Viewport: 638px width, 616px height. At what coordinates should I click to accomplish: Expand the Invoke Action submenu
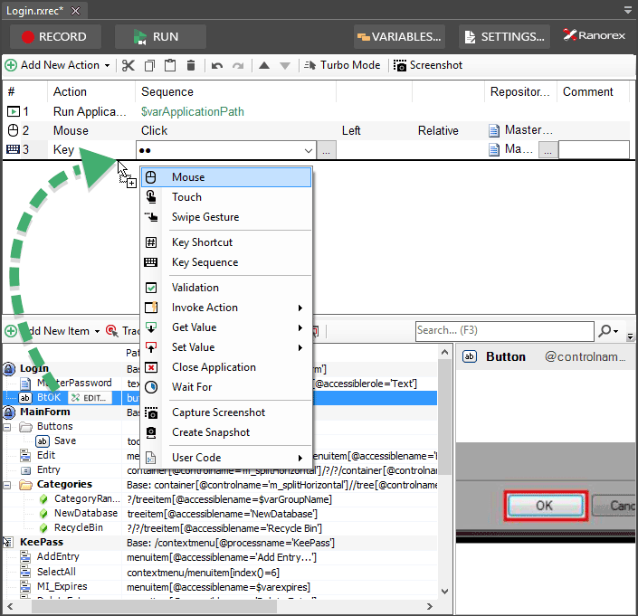[x=226, y=308]
